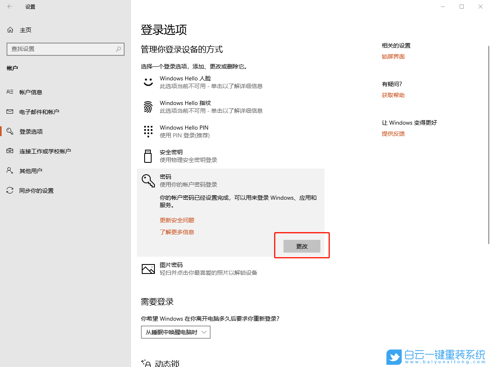The width and height of the screenshot is (490, 367).
Task: Click the 了解更多信息 link
Action: tap(177, 232)
